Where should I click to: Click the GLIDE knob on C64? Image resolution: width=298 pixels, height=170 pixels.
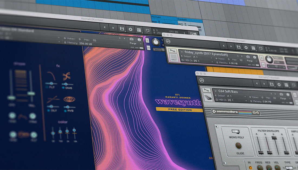[x=238, y=145]
